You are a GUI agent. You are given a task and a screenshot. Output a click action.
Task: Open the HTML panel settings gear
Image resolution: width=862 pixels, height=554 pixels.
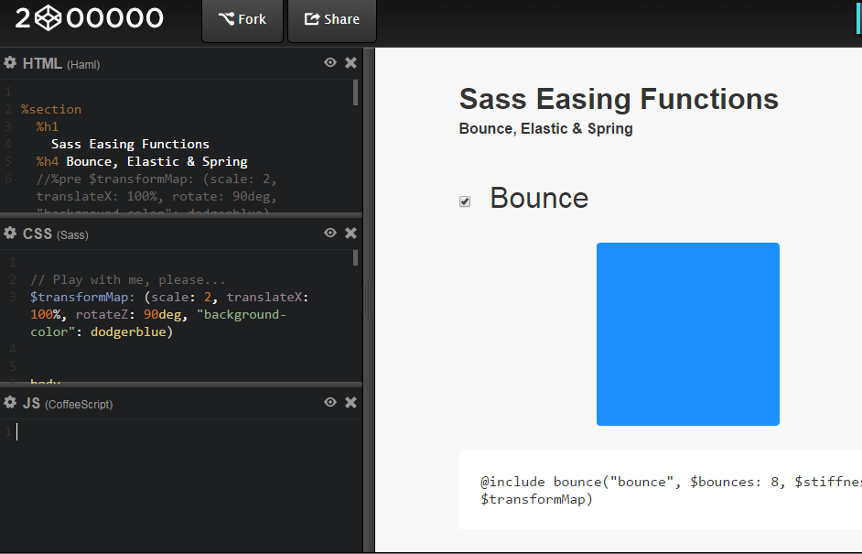9,62
